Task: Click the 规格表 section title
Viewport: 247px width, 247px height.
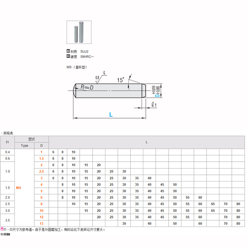Action: coord(8,133)
